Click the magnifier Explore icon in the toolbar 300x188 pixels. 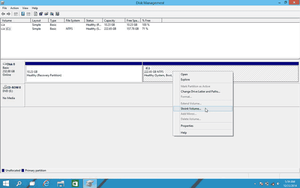coord(51,14)
